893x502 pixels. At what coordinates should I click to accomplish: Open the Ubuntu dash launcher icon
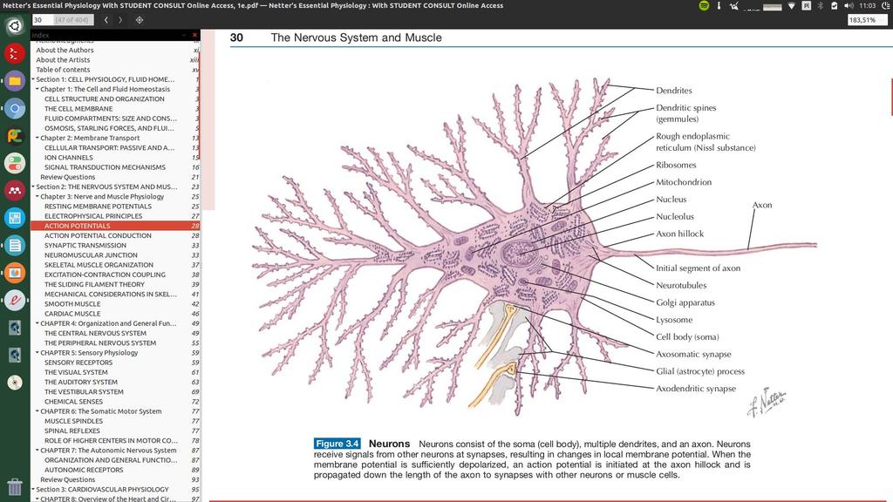click(x=15, y=25)
